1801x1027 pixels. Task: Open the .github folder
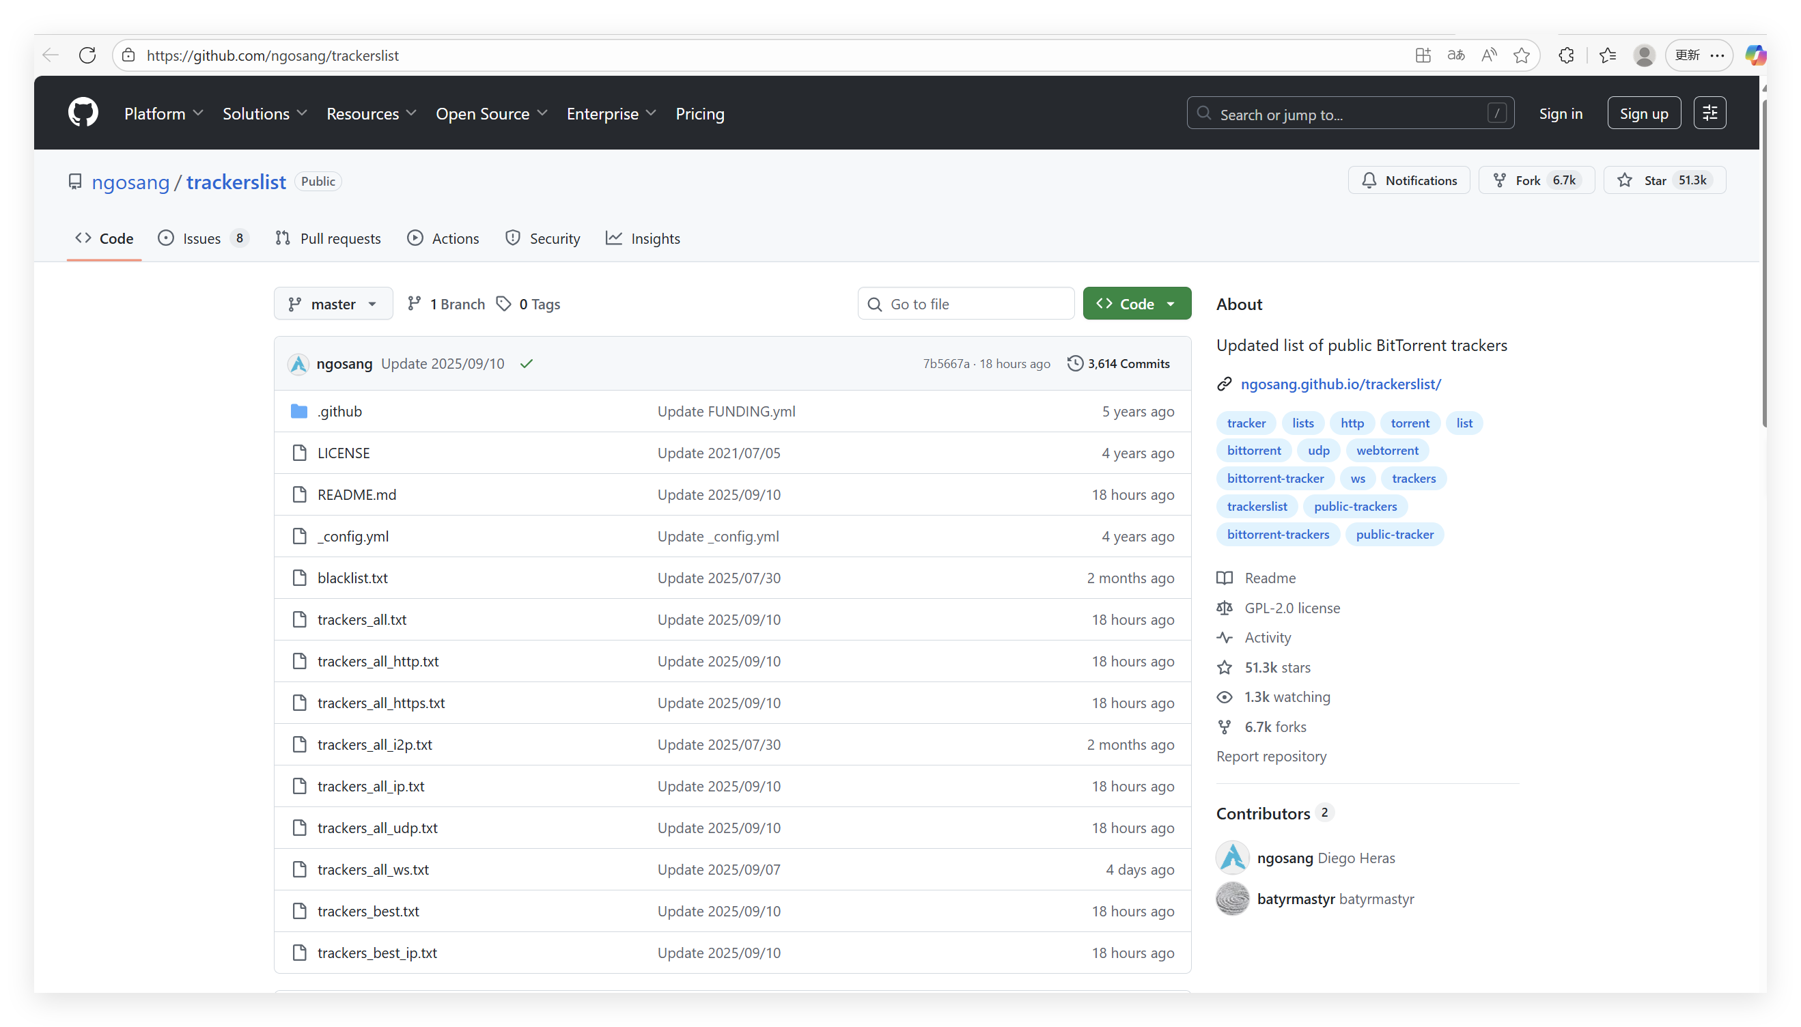pyautogui.click(x=339, y=411)
